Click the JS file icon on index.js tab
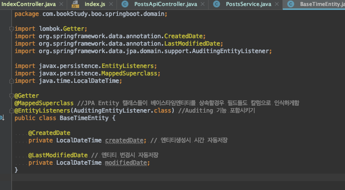This screenshot has height=190, width=345. click(x=75, y=4)
